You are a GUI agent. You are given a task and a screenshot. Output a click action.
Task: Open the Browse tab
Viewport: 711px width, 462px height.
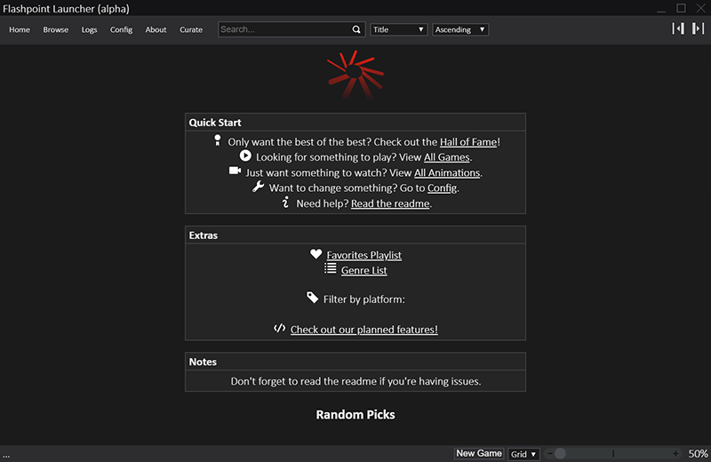click(56, 29)
